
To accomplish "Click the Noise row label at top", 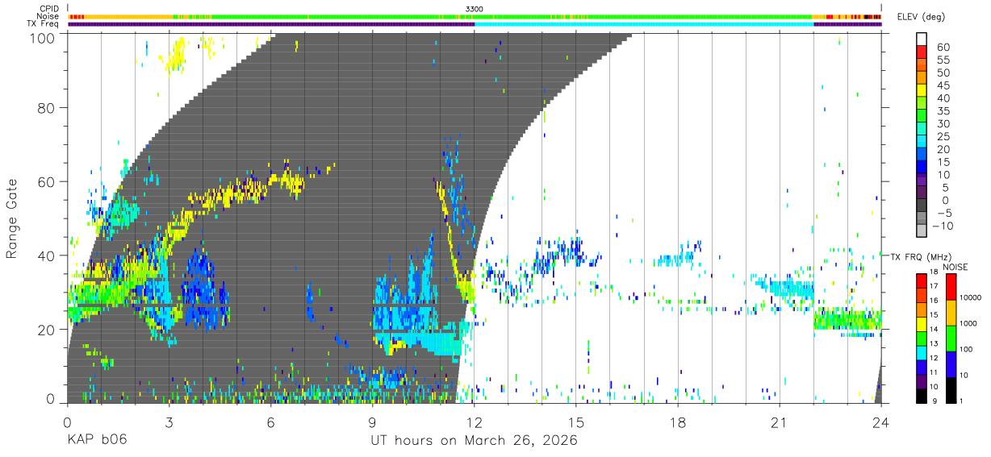I will (x=48, y=16).
